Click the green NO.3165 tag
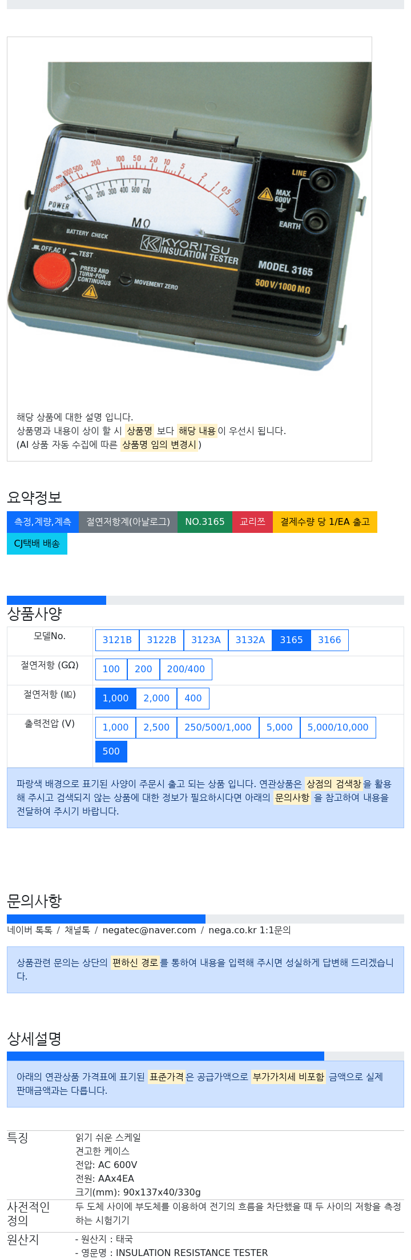The image size is (411, 1260). point(205,521)
